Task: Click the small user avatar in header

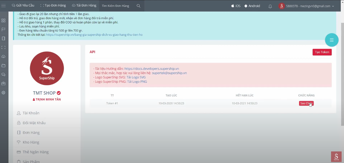Action: tap(282, 6)
